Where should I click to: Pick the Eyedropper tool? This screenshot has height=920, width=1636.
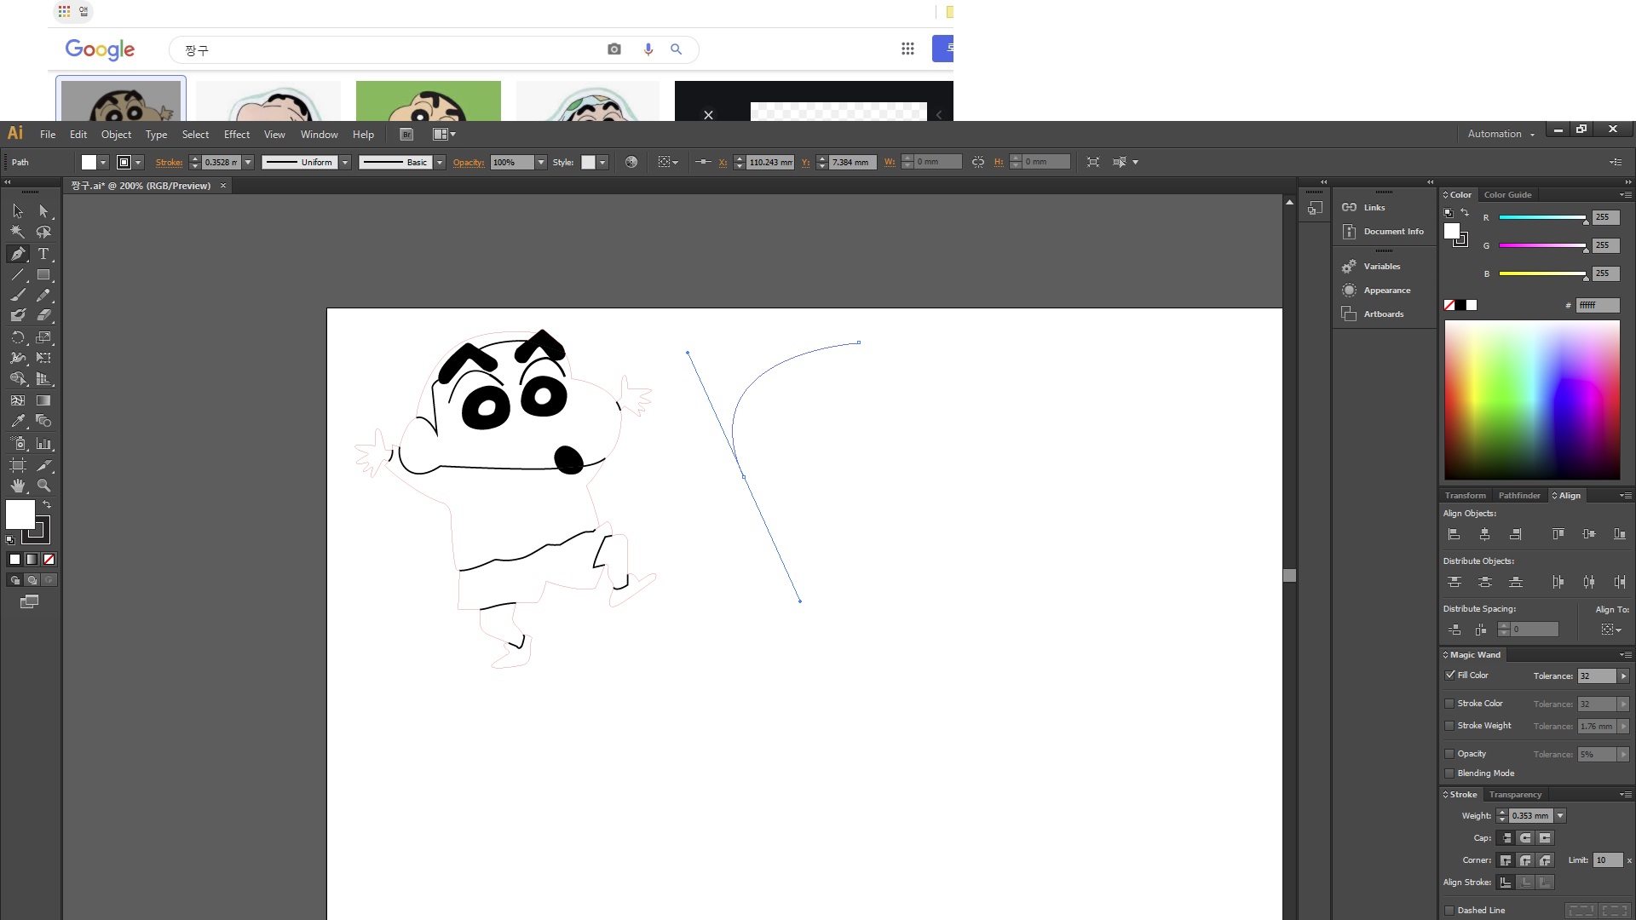click(18, 421)
